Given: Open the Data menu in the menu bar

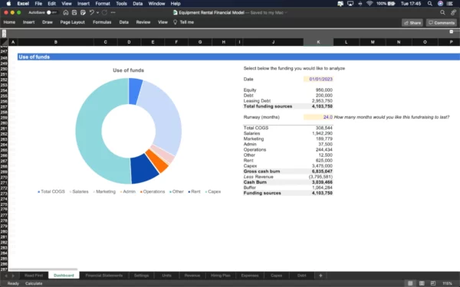Looking at the screenshot, I should point(137,4).
